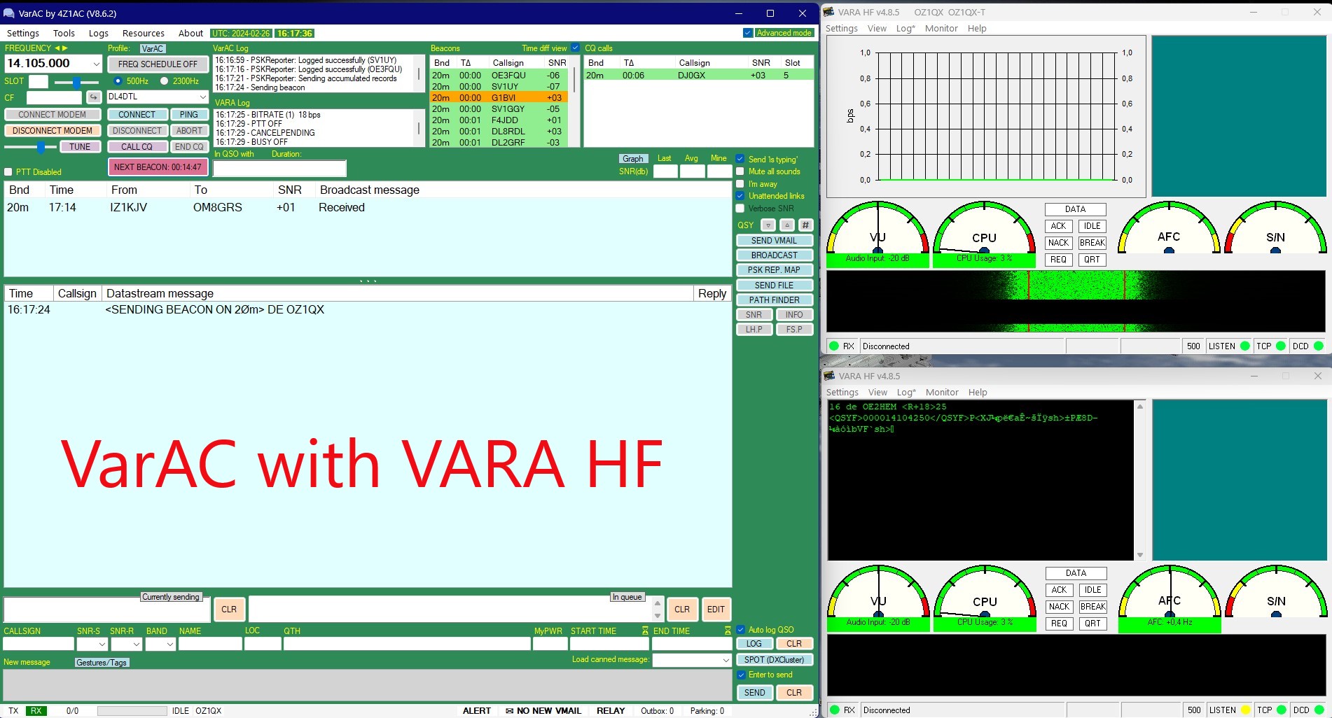The width and height of the screenshot is (1332, 718).
Task: Click the green RX indicator in VarAC status bar
Action: [x=36, y=711]
